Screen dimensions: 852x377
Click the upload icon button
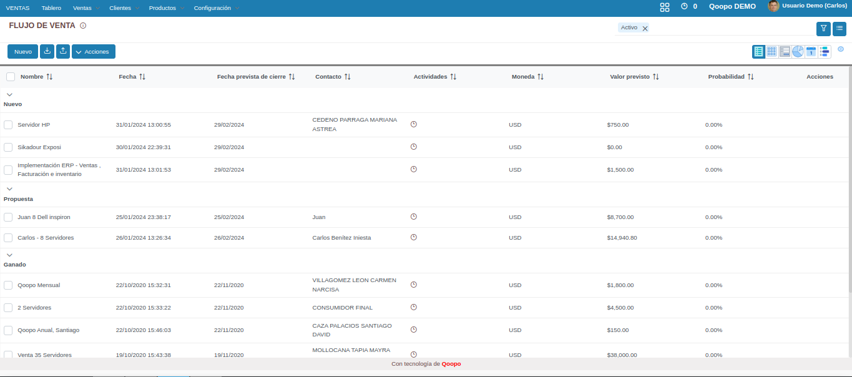[63, 51]
